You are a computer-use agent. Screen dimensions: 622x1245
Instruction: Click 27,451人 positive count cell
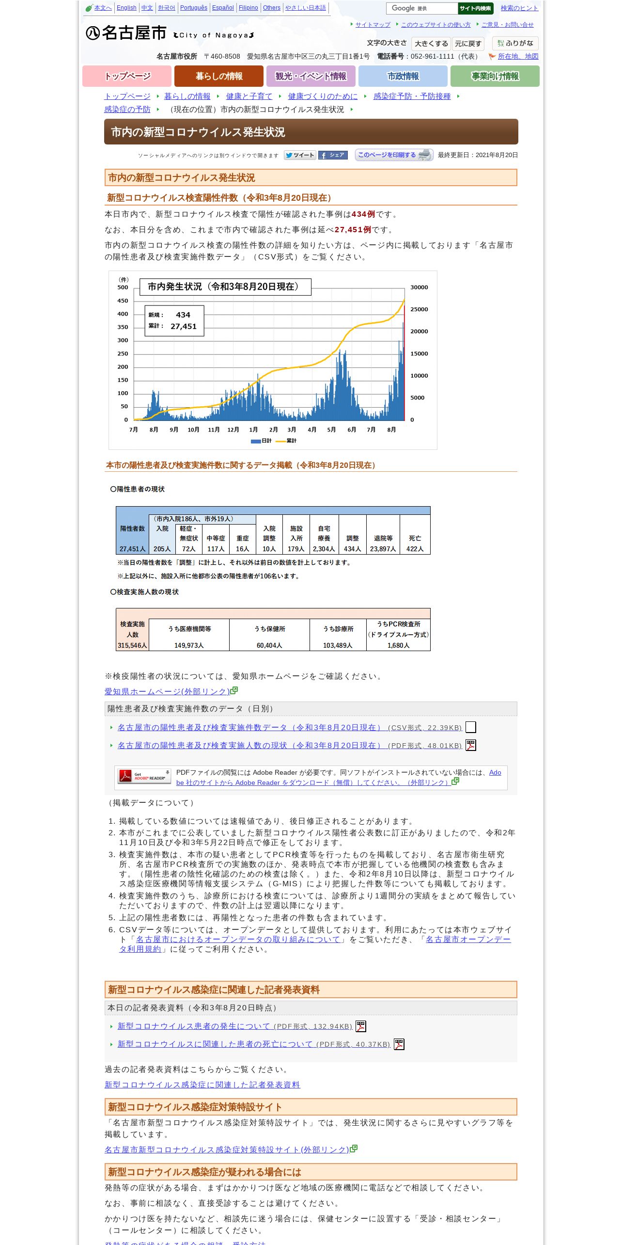tap(132, 549)
